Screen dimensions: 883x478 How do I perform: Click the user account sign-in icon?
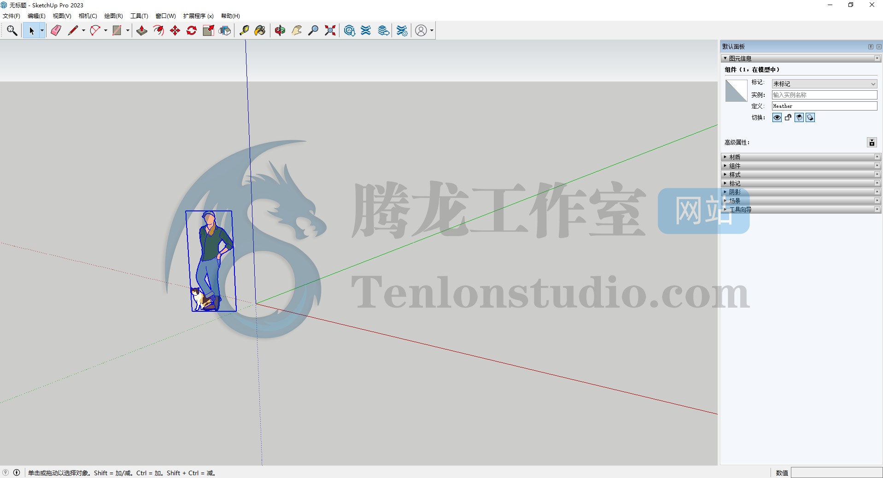click(x=421, y=30)
